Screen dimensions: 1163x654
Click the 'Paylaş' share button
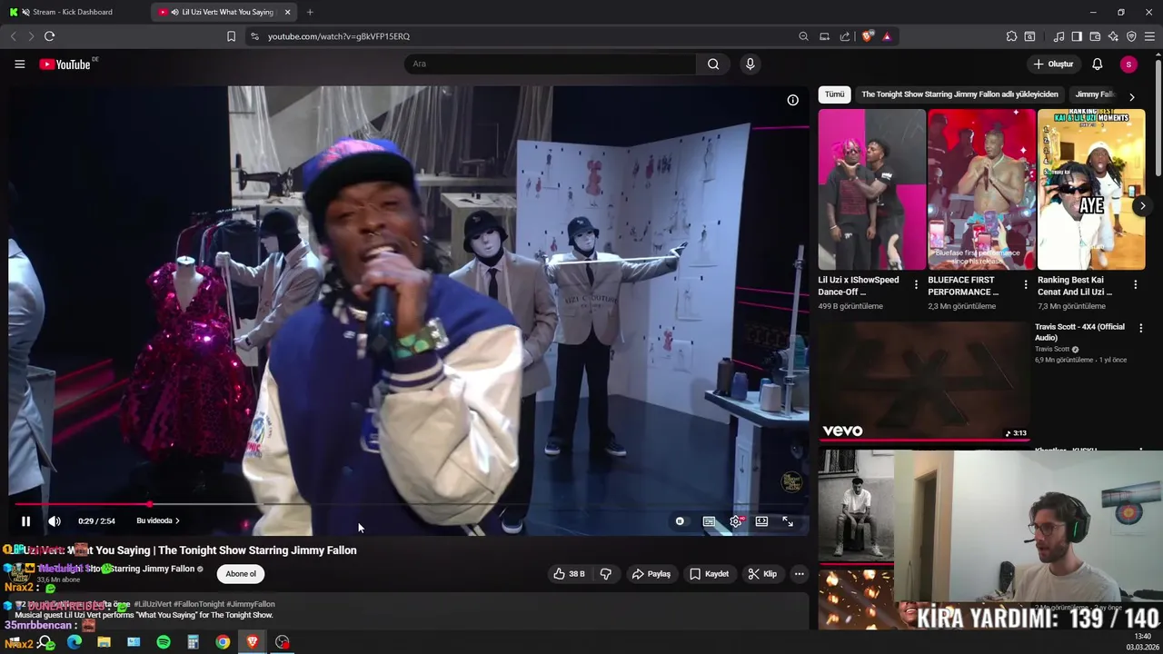click(651, 574)
